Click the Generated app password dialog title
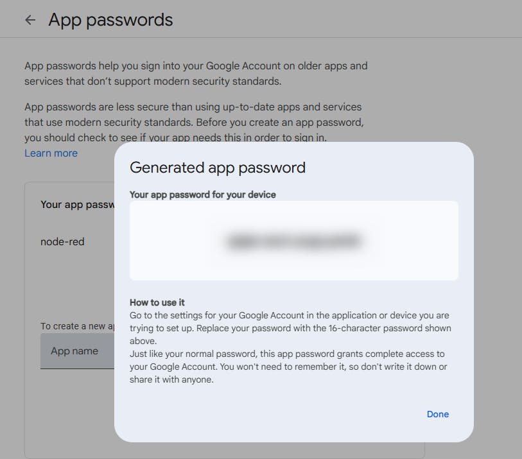The width and height of the screenshot is (522, 459). (x=217, y=168)
